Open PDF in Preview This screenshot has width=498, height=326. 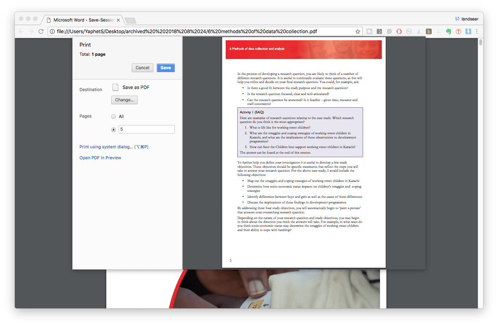[100, 158]
